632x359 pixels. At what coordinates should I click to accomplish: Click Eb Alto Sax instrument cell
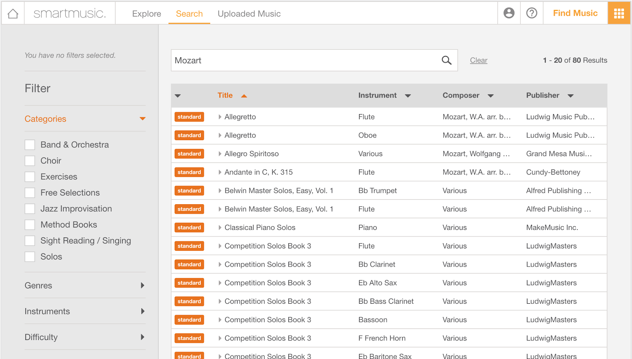pyautogui.click(x=378, y=283)
